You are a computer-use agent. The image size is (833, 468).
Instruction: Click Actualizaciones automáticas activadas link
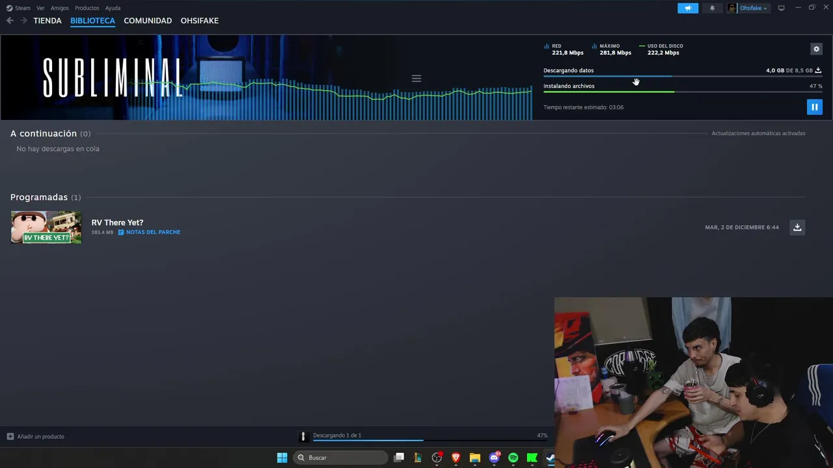(x=758, y=133)
